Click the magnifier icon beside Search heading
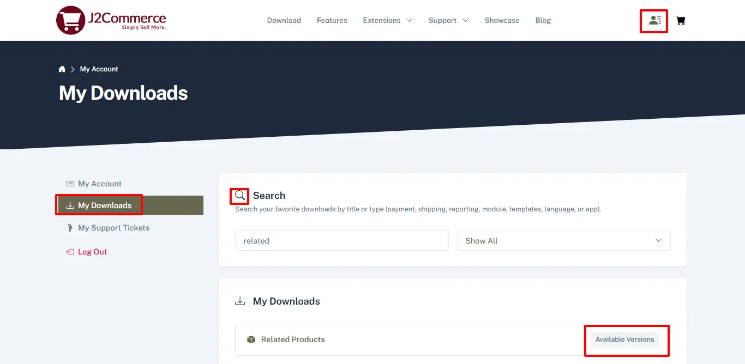Viewport: 745px width, 364px height. click(240, 196)
